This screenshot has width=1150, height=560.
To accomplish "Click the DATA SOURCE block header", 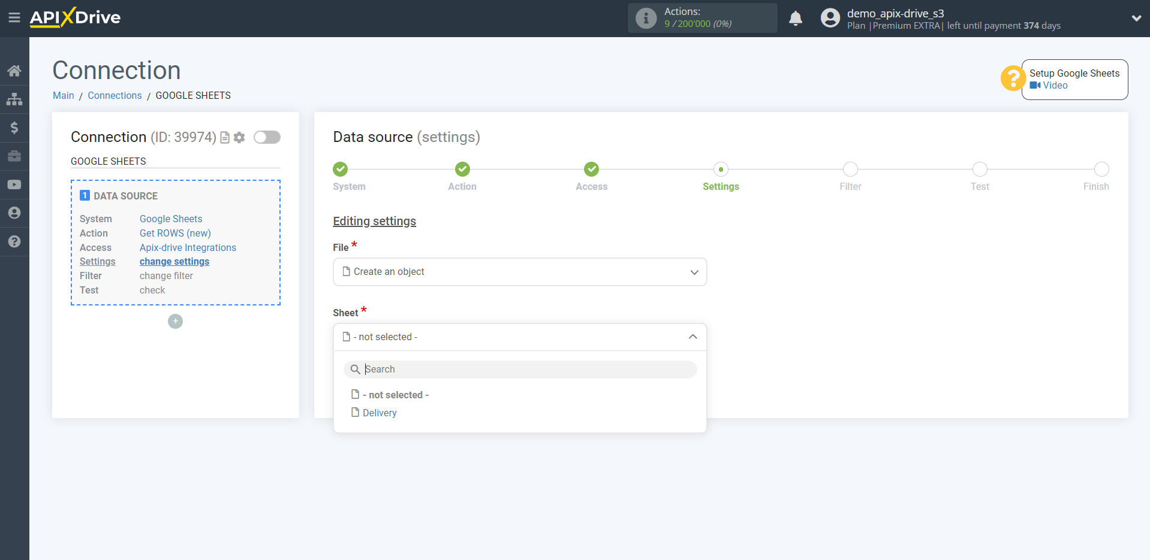I will [x=119, y=196].
